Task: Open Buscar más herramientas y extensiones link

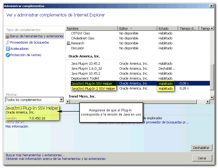Action: (35, 155)
